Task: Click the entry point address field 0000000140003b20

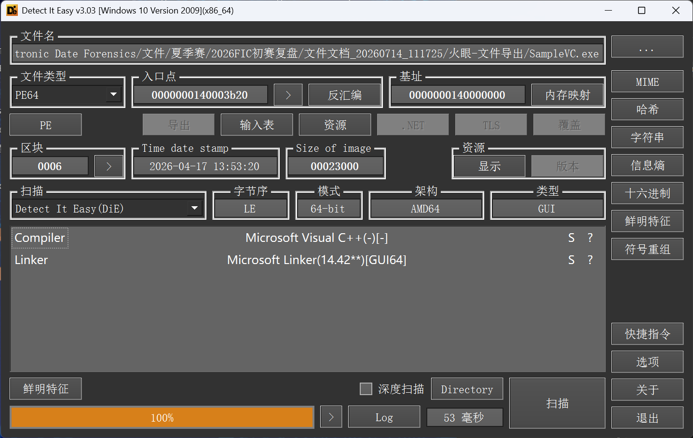Action: [200, 95]
